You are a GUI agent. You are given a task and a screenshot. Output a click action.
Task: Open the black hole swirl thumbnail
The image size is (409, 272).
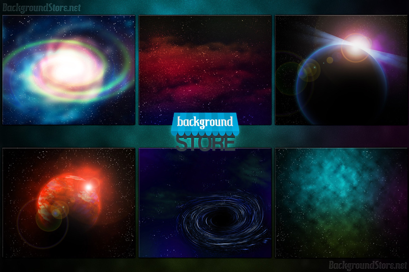pyautogui.click(x=205, y=203)
